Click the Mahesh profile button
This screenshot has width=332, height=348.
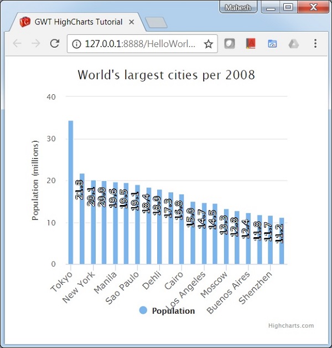238,7
